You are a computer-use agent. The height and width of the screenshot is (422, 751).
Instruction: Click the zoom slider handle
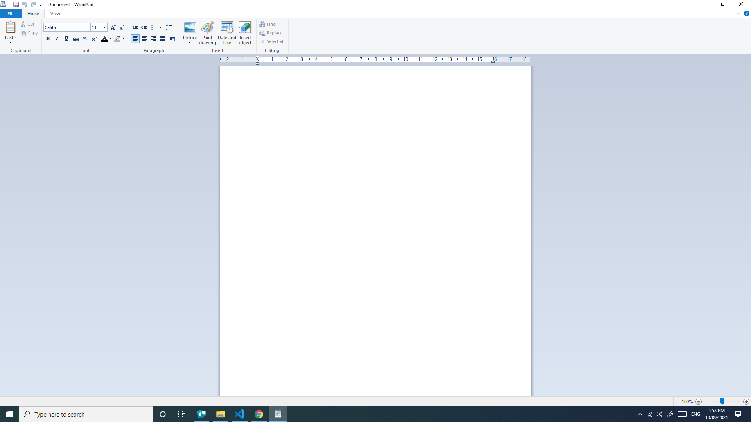(x=722, y=401)
